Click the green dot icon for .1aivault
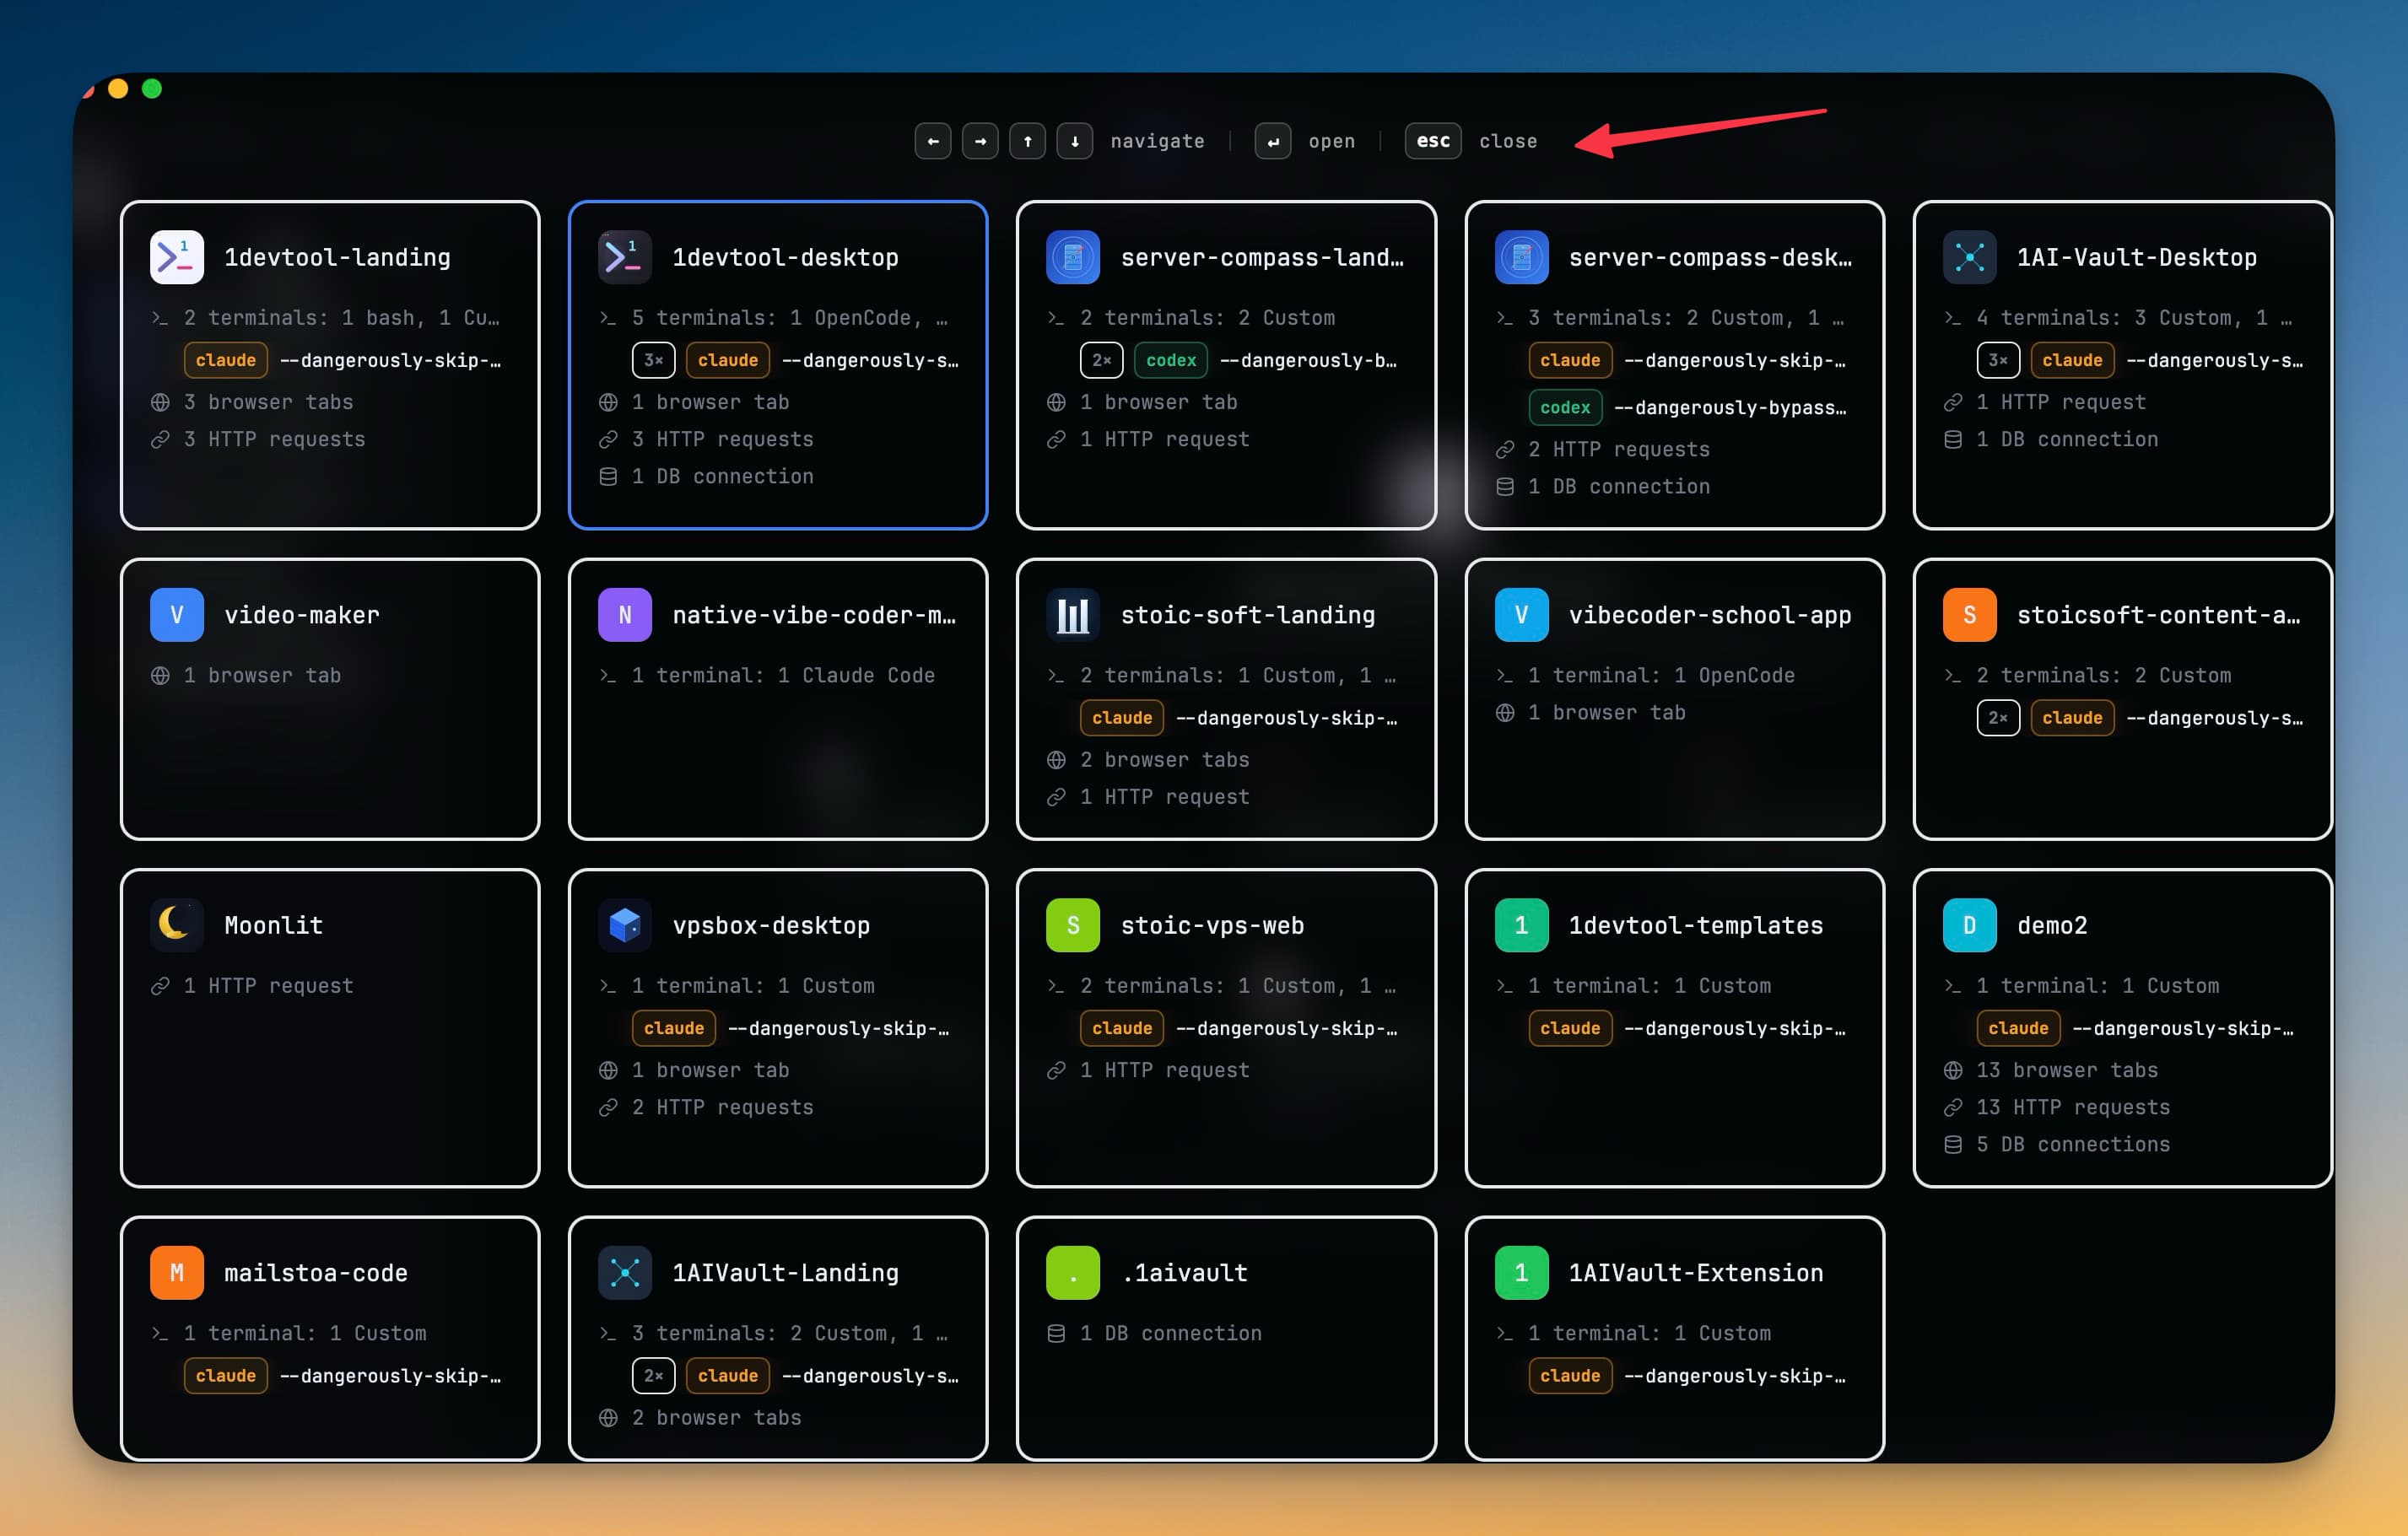This screenshot has height=1536, width=2408. point(1073,1273)
